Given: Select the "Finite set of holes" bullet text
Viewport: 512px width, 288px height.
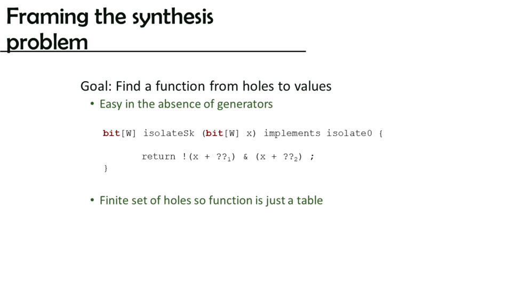Looking at the screenshot, I should (x=211, y=201).
